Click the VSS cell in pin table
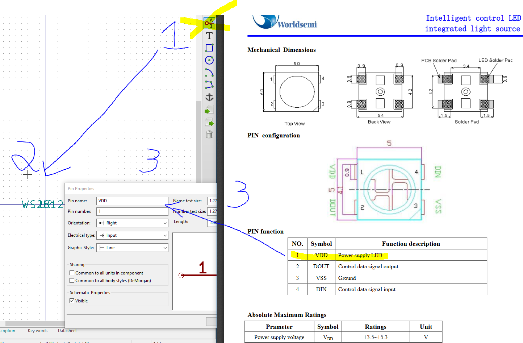 coord(321,278)
